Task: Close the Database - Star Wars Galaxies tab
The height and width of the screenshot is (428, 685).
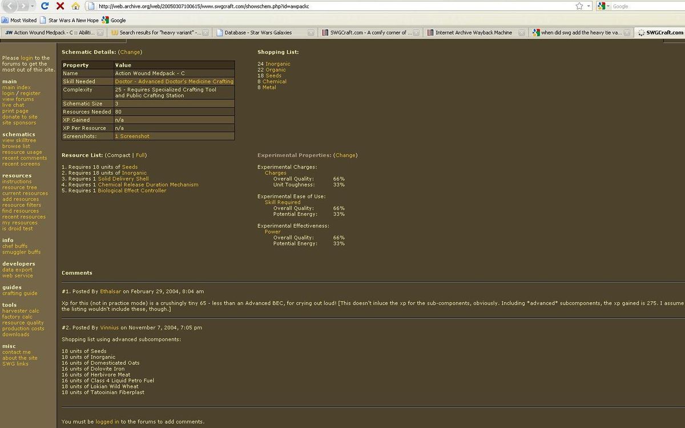Action: pos(311,32)
